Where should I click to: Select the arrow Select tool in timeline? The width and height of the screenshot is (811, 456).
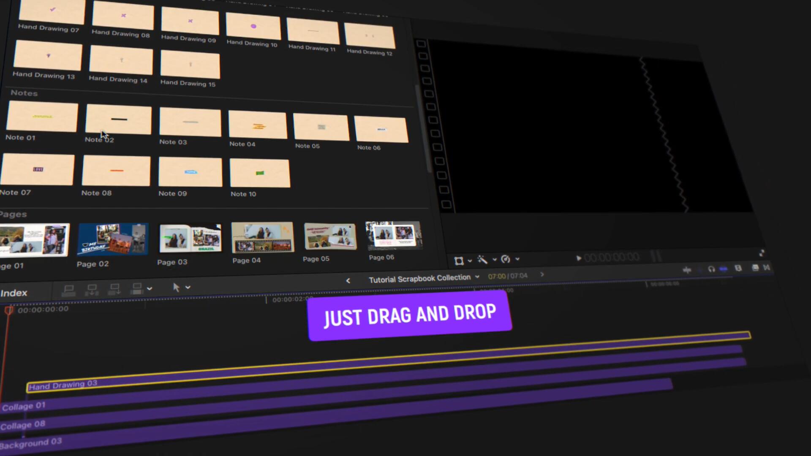click(176, 288)
